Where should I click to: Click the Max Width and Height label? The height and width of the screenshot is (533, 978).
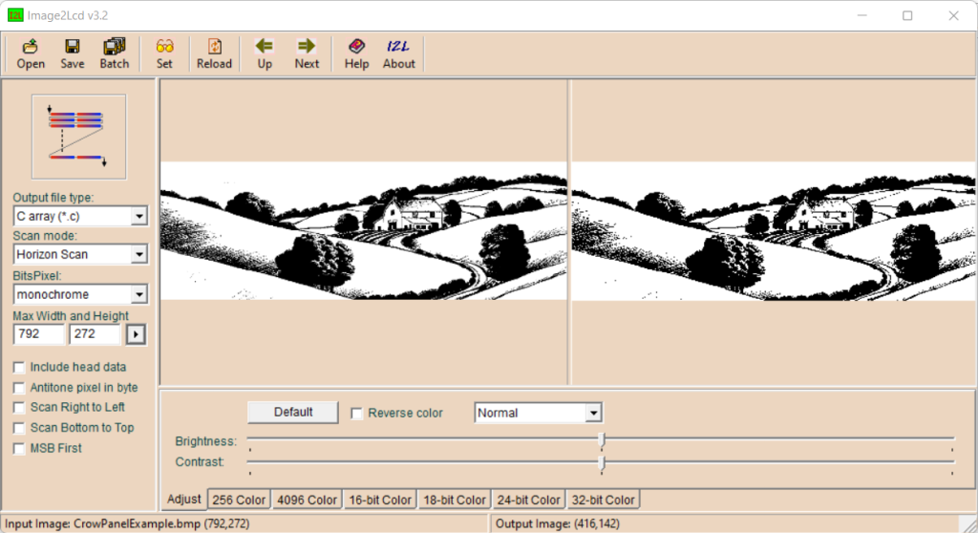click(x=71, y=316)
